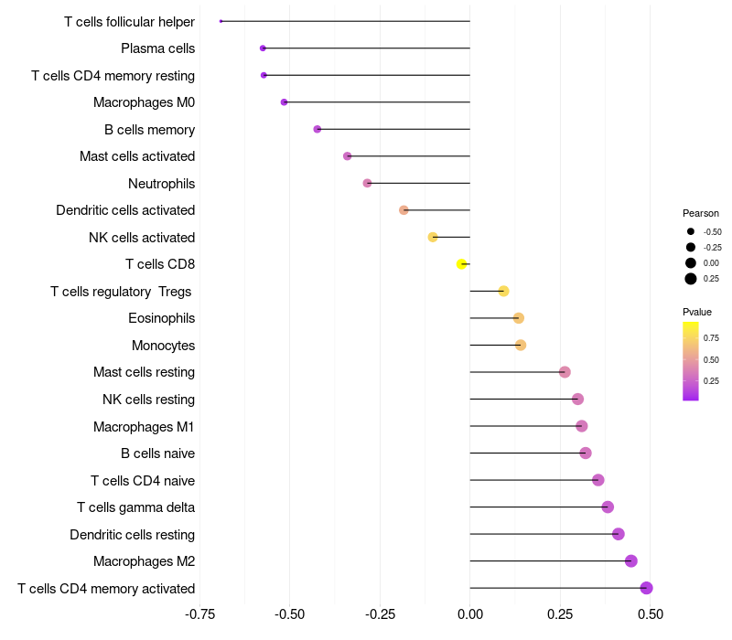This screenshot has width=732, height=640.
Task: Click the Pvalue legend title
Action: point(697,312)
